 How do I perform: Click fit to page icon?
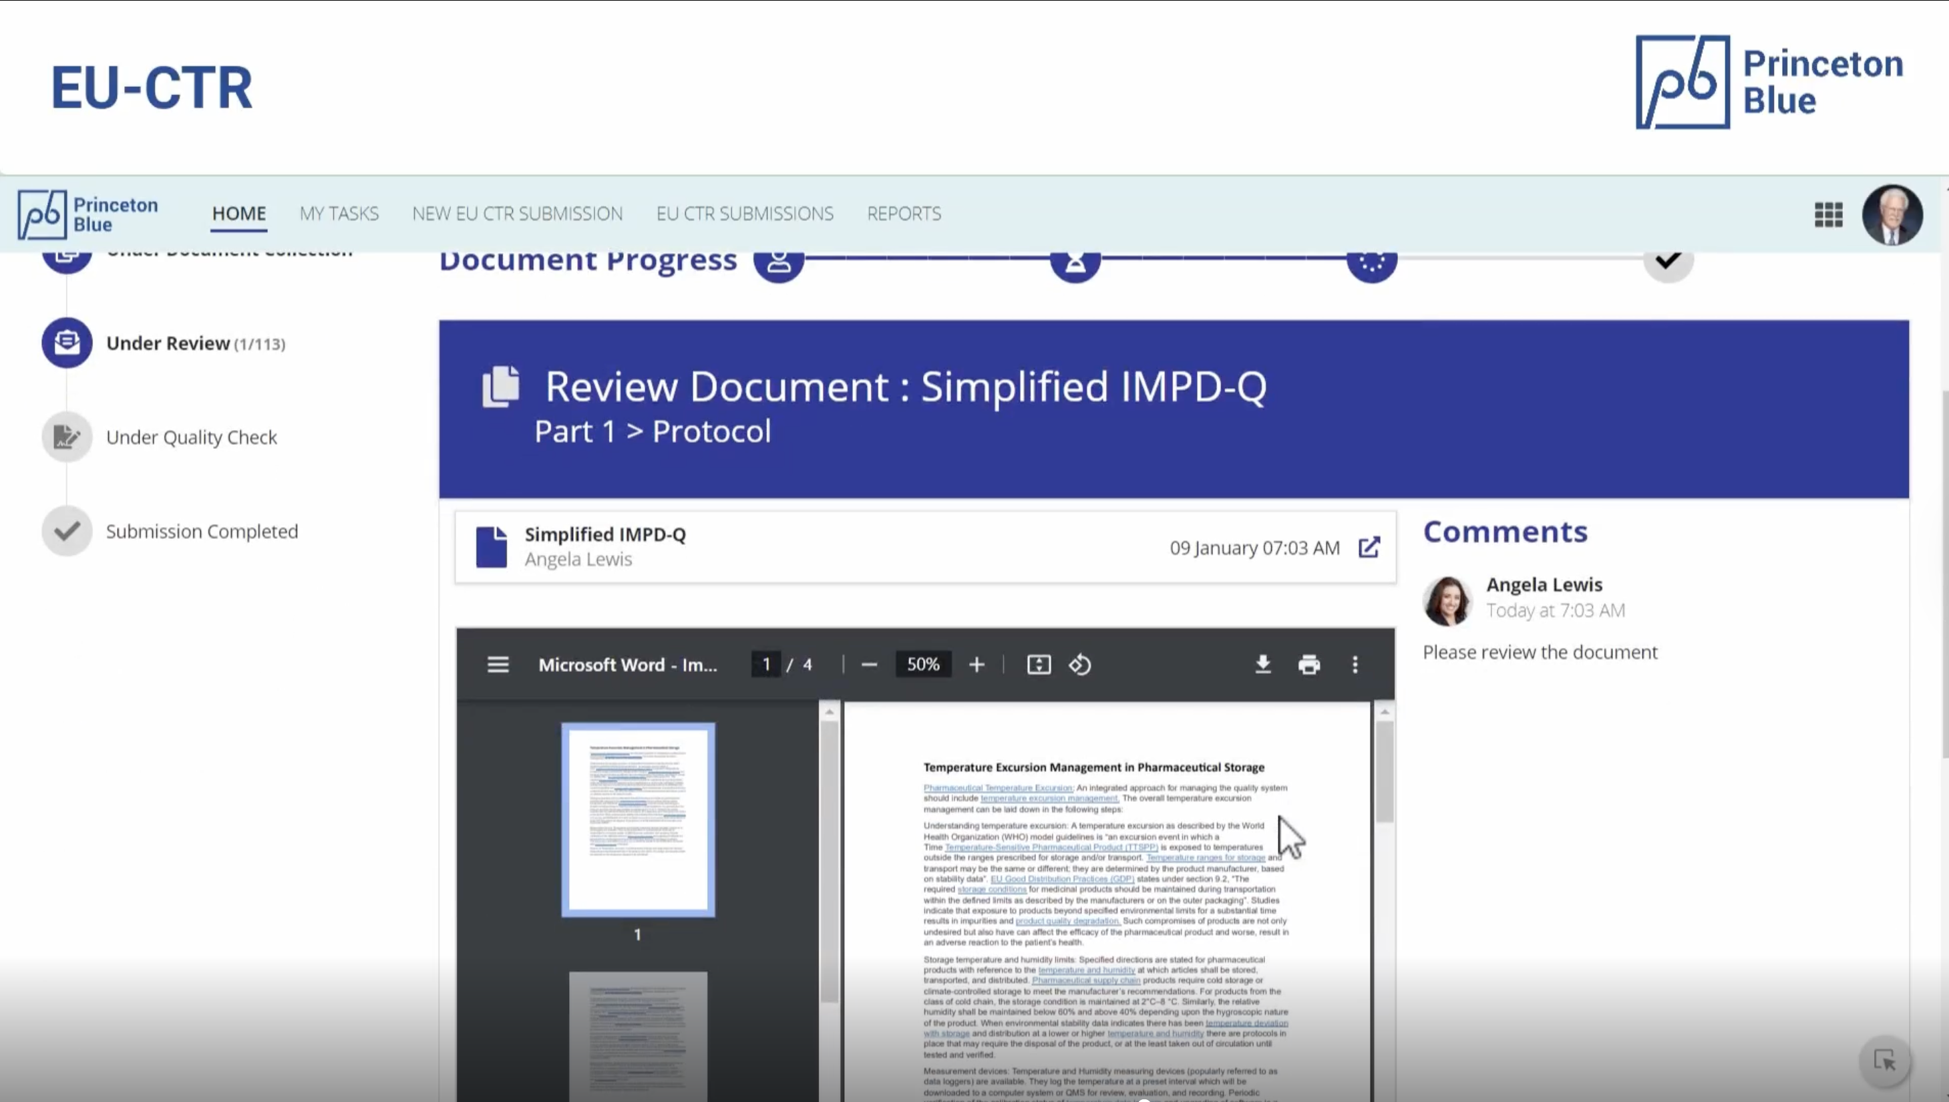click(1039, 665)
